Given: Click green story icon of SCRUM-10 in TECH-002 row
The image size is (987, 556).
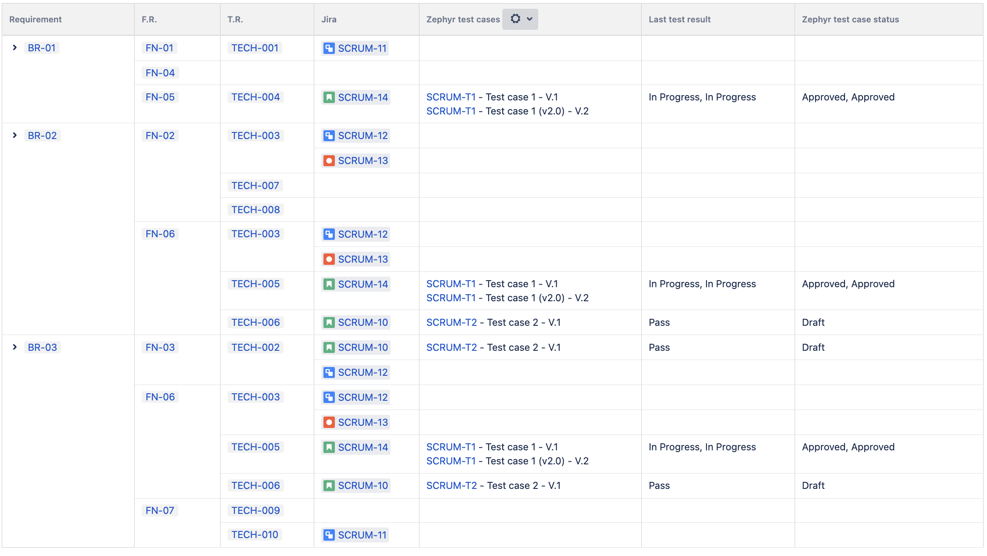Looking at the screenshot, I should [x=329, y=348].
